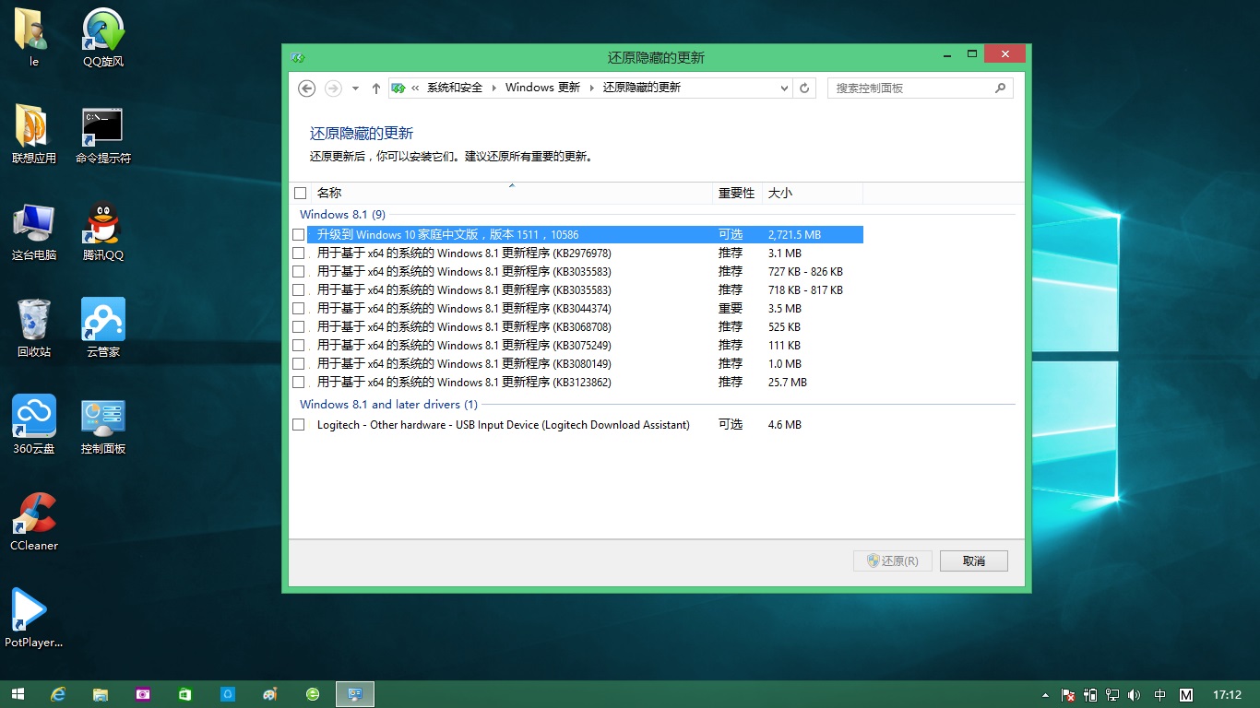
Task: Click the battery power tray icon
Action: (x=1091, y=695)
